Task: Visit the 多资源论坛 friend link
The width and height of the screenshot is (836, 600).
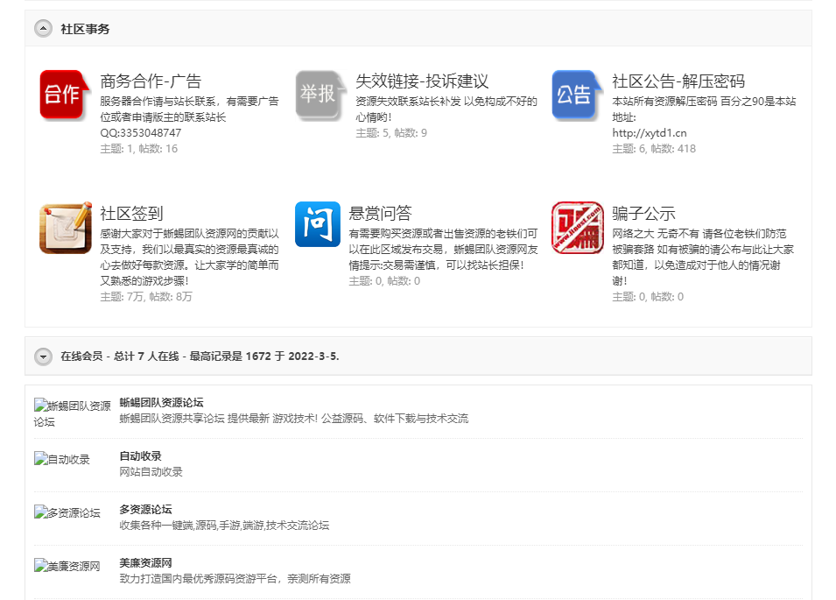Action: (145, 510)
